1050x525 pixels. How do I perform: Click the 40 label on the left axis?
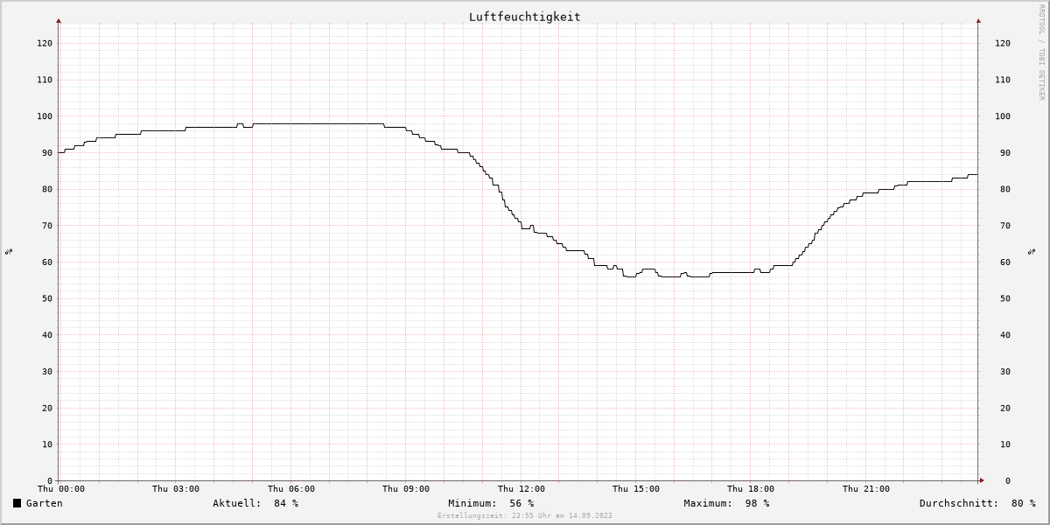pos(47,335)
